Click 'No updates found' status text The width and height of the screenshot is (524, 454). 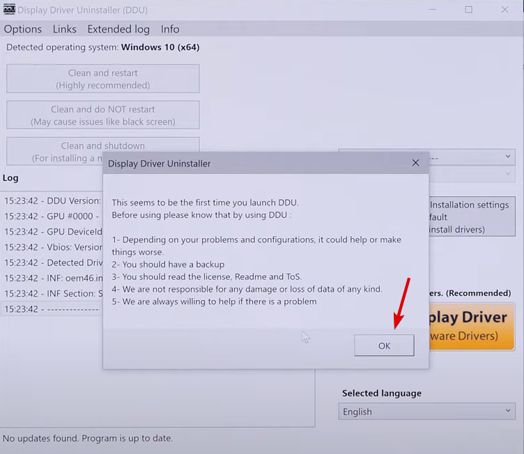click(x=88, y=438)
